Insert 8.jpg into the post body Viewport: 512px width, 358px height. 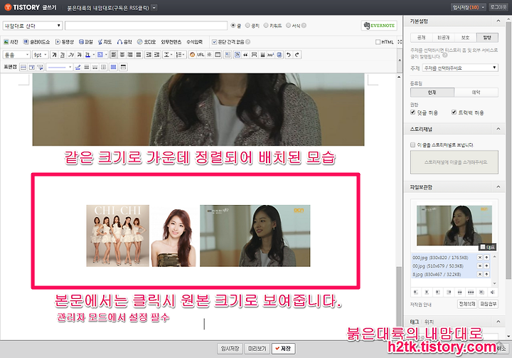[486, 274]
